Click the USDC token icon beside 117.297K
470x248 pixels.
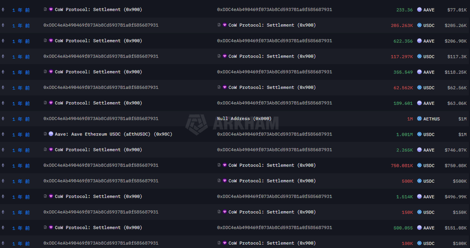point(419,57)
